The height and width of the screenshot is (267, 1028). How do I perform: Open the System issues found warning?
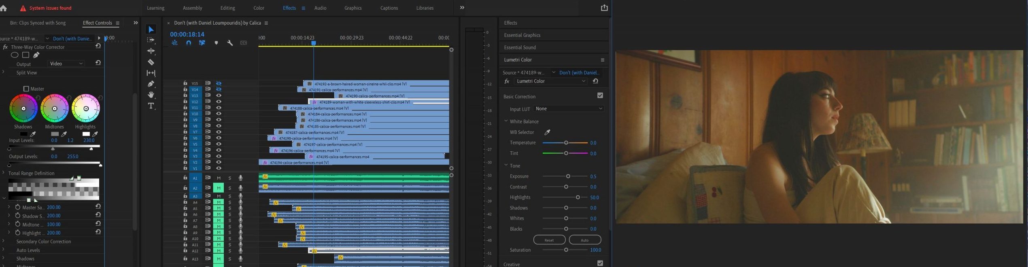click(46, 8)
